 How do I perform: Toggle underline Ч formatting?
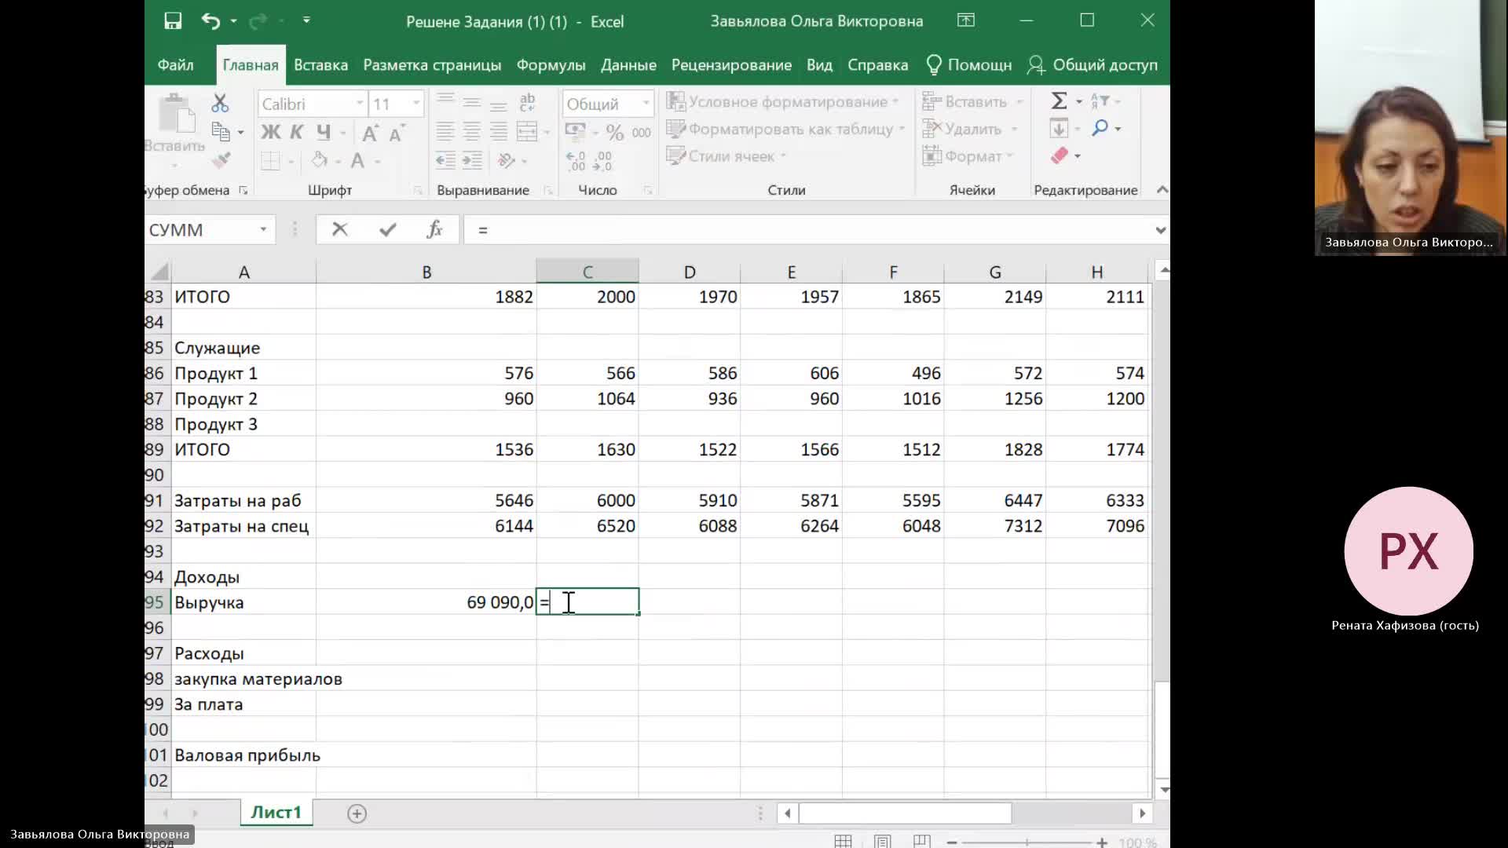324,132
